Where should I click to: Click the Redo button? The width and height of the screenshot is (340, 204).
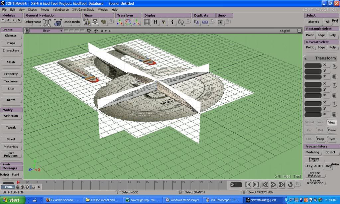click(76, 22)
